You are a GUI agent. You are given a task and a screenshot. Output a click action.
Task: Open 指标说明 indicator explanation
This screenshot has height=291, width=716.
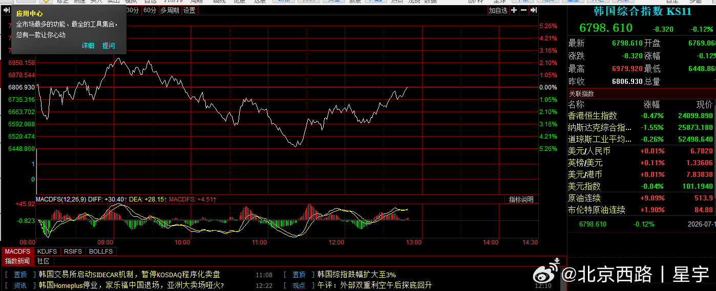click(x=521, y=199)
